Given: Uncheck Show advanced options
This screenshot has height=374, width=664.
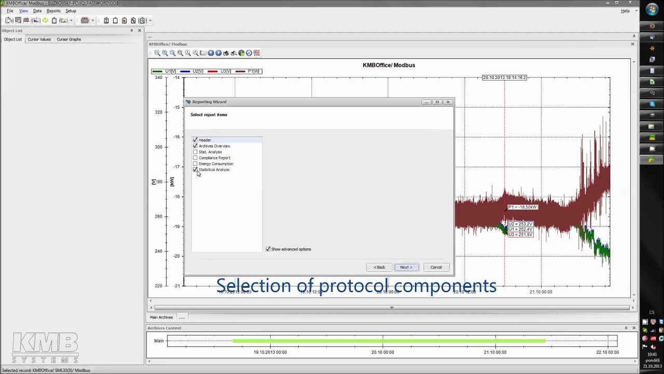Looking at the screenshot, I should (268, 249).
